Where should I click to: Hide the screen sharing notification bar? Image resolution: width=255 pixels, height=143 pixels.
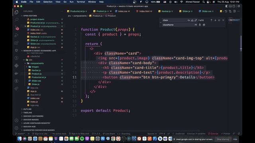(x=235, y=139)
